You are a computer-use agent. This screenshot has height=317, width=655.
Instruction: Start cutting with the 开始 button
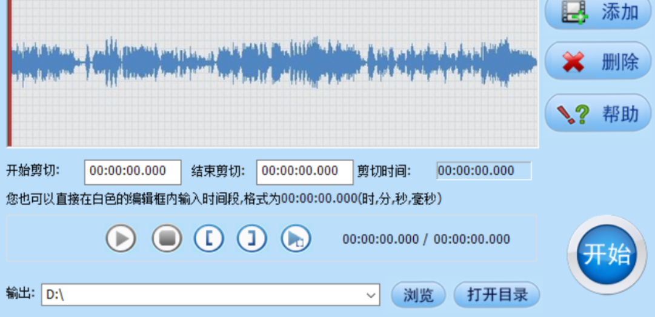coord(607,255)
